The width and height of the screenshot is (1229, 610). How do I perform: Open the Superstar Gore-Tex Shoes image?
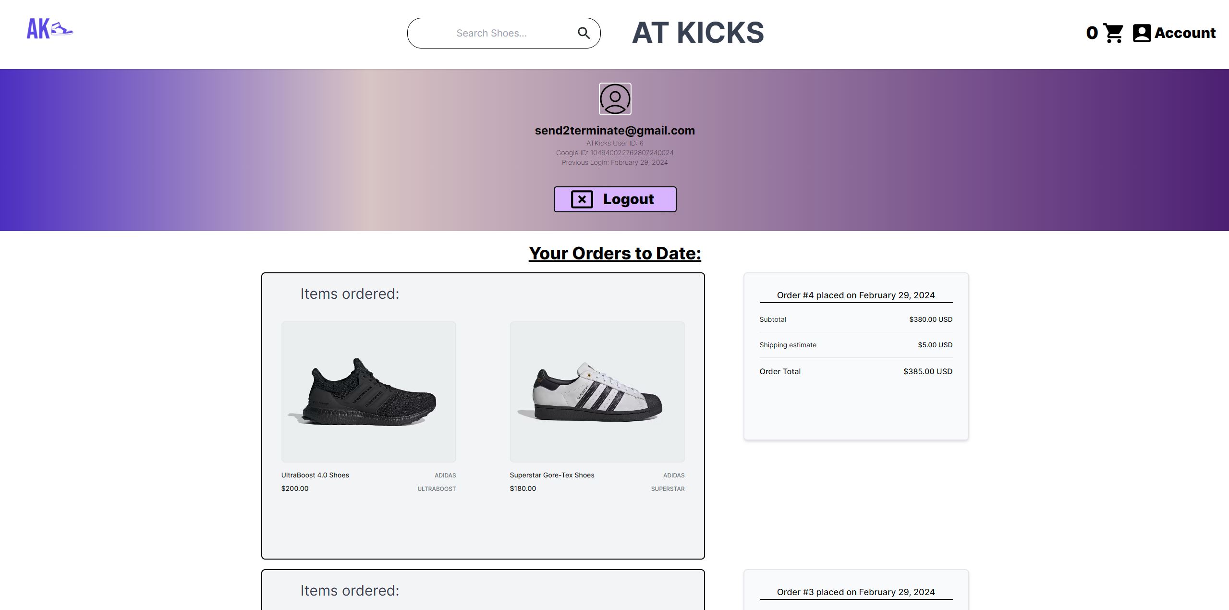click(x=597, y=392)
